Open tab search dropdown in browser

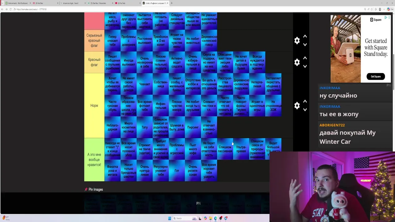click(2, 3)
